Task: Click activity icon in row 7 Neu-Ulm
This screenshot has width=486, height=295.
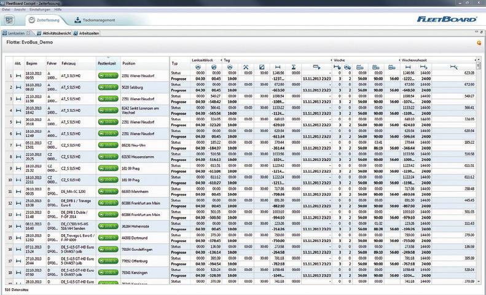Action: click(18, 145)
